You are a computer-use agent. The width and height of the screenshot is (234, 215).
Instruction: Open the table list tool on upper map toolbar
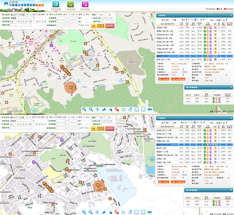[x=136, y=109]
